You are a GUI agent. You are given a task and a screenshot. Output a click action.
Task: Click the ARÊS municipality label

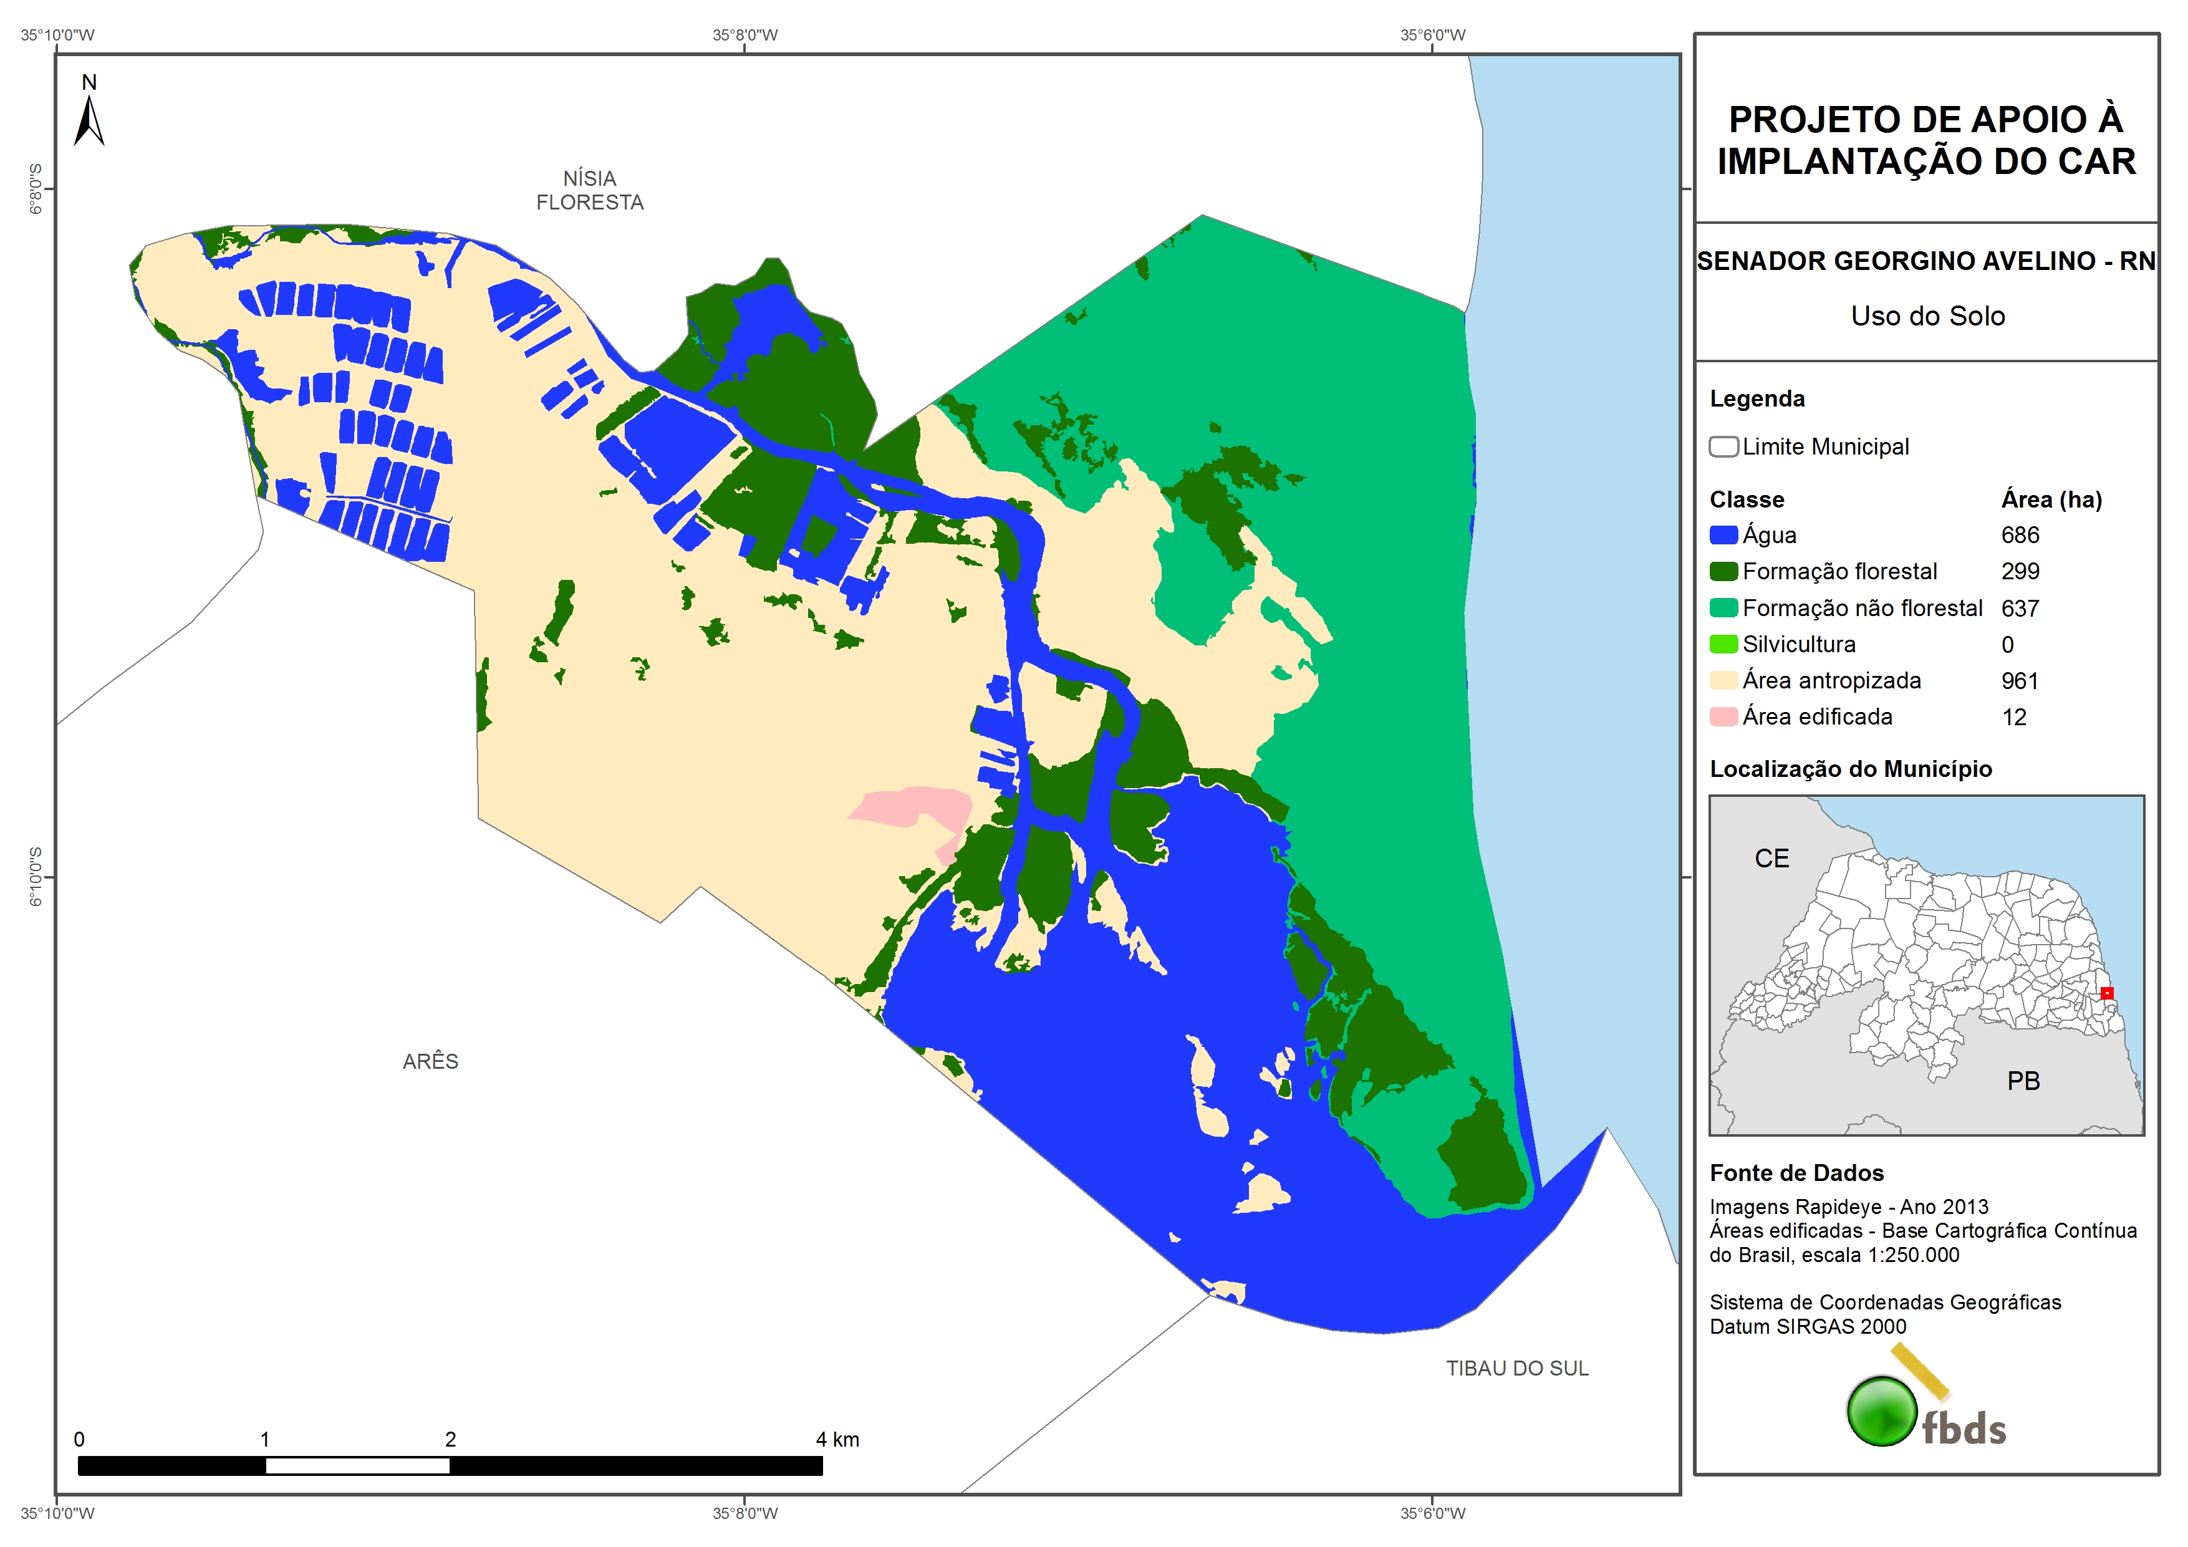(x=430, y=1061)
